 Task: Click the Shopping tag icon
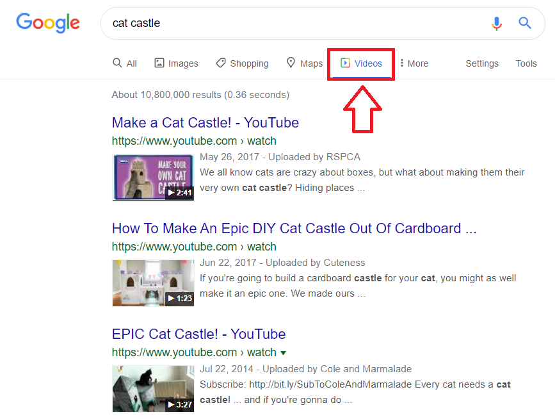click(221, 63)
